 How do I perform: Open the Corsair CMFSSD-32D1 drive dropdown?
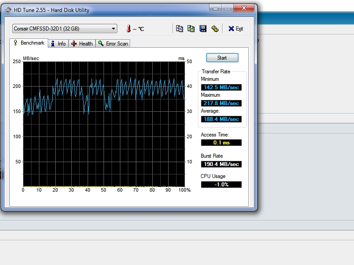click(65, 29)
